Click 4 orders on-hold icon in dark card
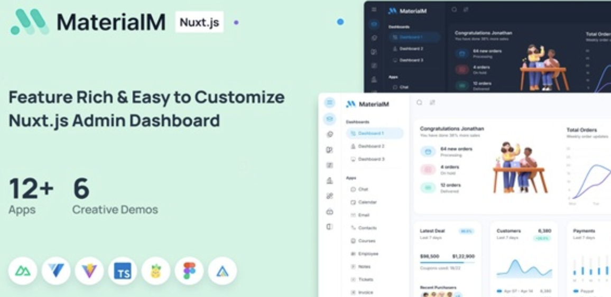Viewport: 611px width, 297px height. pyautogui.click(x=462, y=70)
